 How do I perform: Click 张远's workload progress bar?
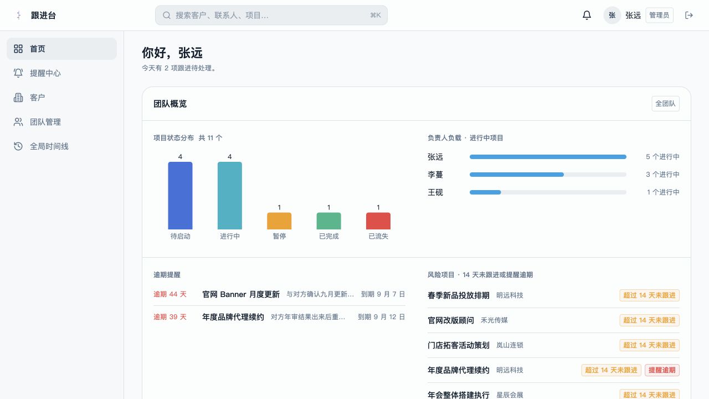(x=548, y=157)
